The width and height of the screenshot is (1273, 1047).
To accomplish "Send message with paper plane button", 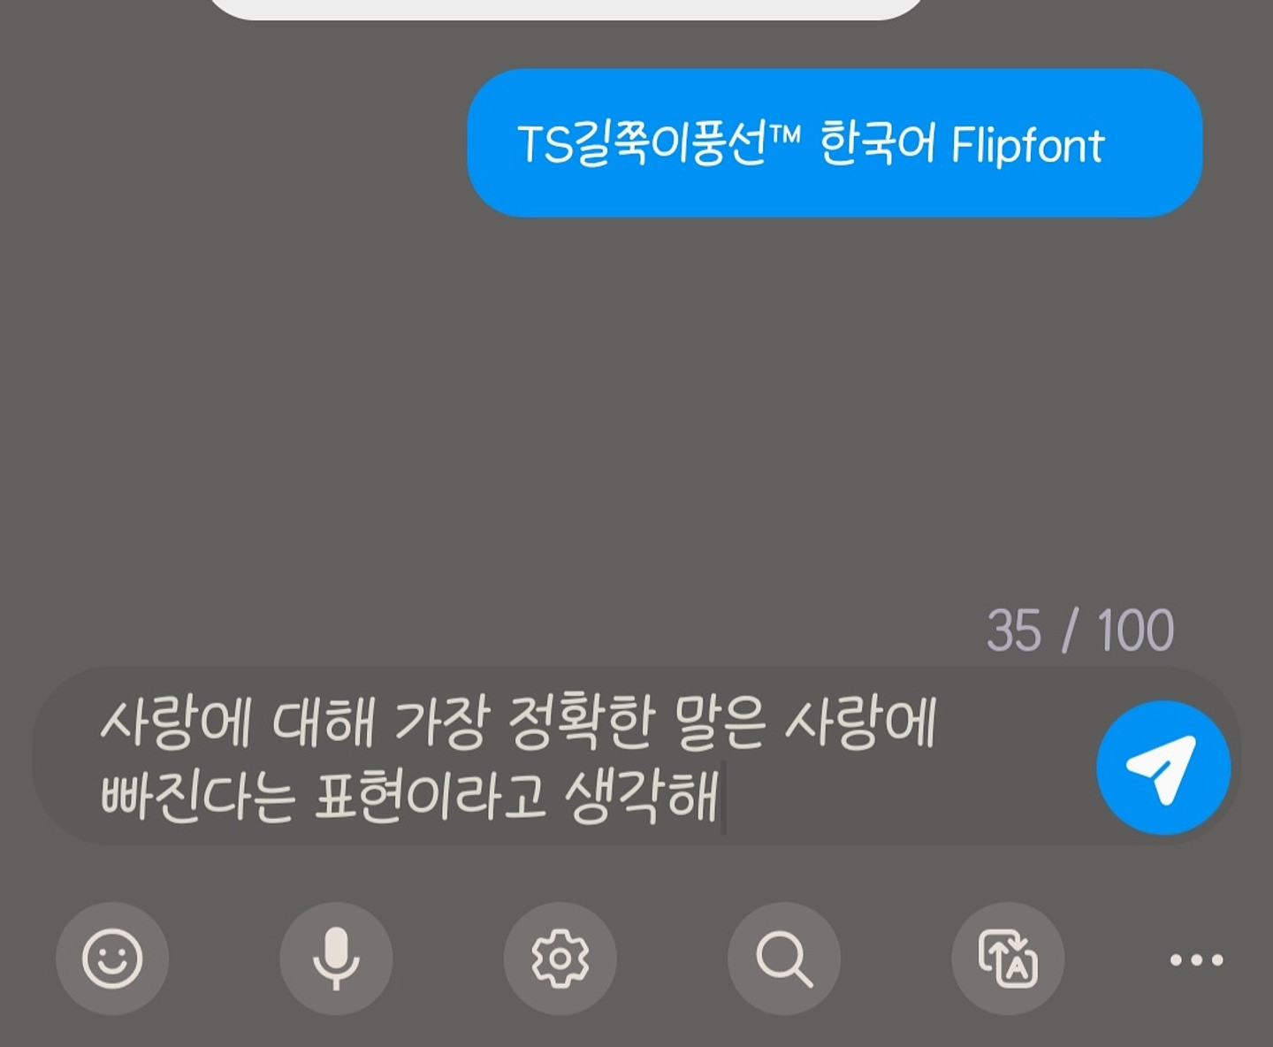I will point(1163,768).
